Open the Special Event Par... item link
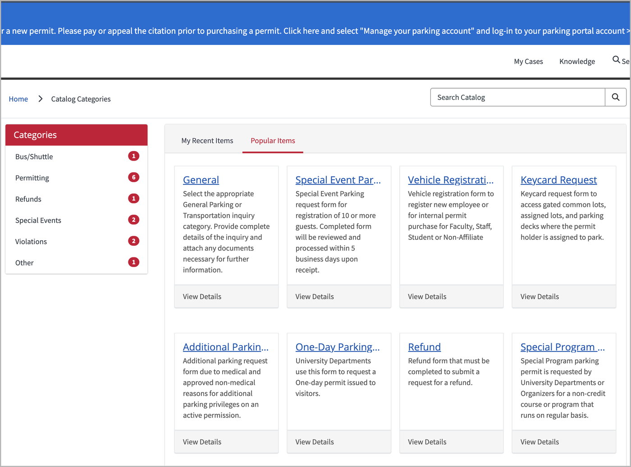Screen dimensions: 631x467 [338, 180]
